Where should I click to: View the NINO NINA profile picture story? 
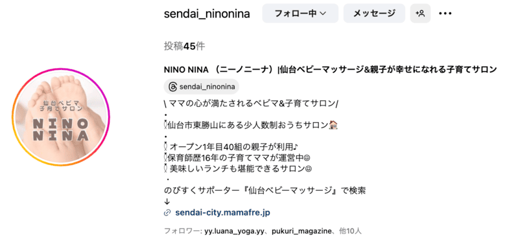pos(61,116)
